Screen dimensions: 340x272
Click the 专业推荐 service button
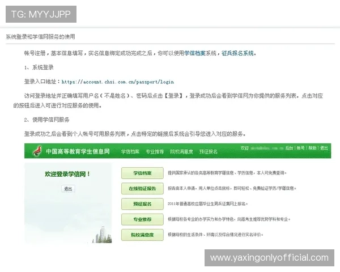pyautogui.click(x=142, y=219)
